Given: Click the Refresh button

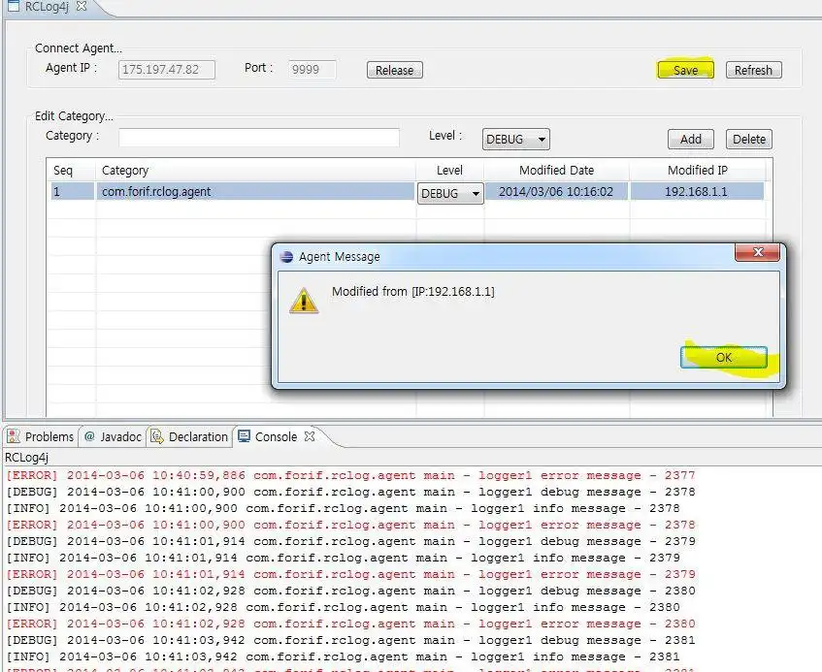Looking at the screenshot, I should click(x=753, y=70).
